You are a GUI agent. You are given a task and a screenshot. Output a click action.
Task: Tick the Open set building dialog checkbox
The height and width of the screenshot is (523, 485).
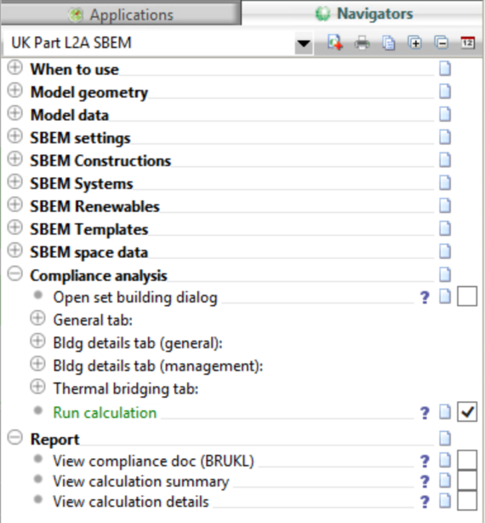tap(467, 296)
